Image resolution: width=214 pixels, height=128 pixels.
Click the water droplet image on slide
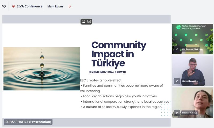point(42,69)
